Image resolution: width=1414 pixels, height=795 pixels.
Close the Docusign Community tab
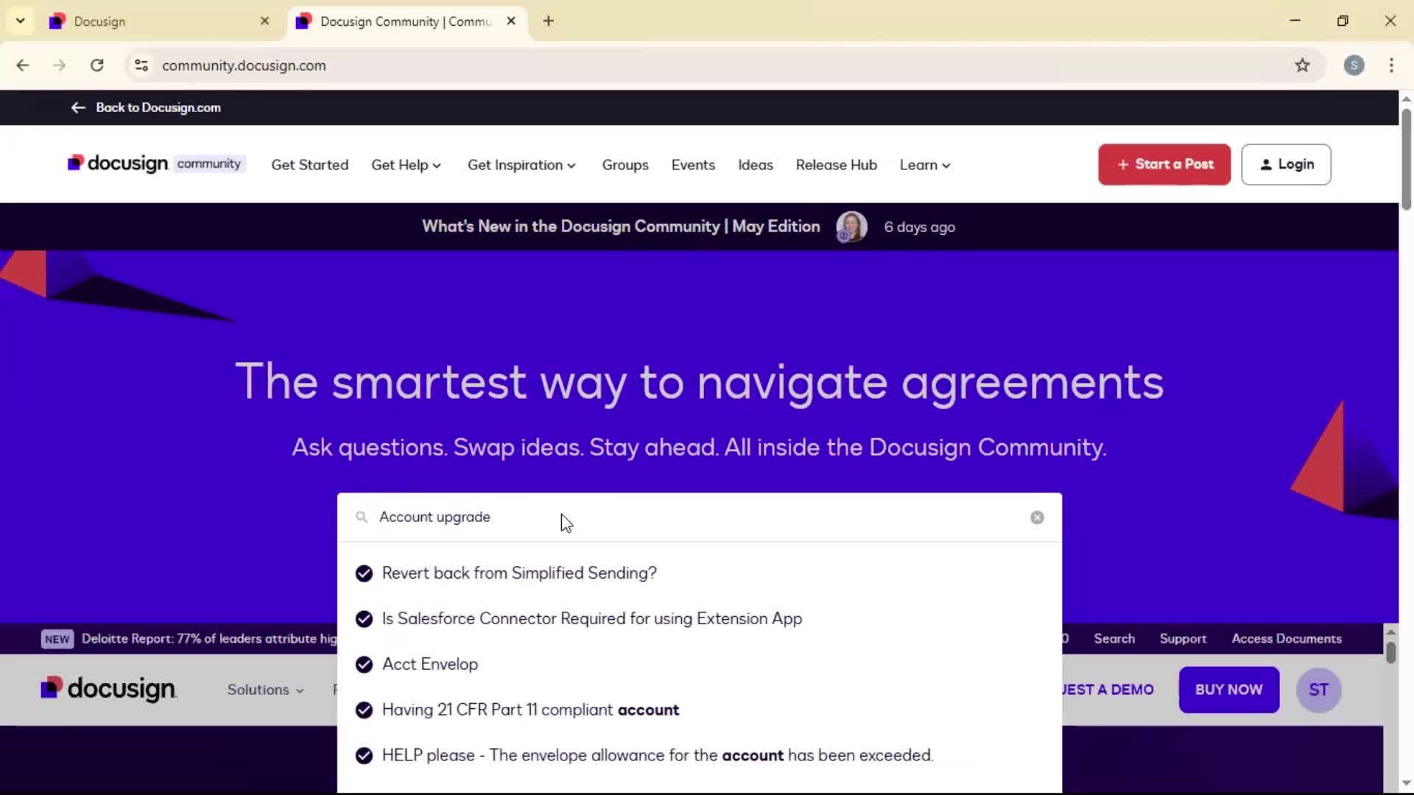point(511,21)
